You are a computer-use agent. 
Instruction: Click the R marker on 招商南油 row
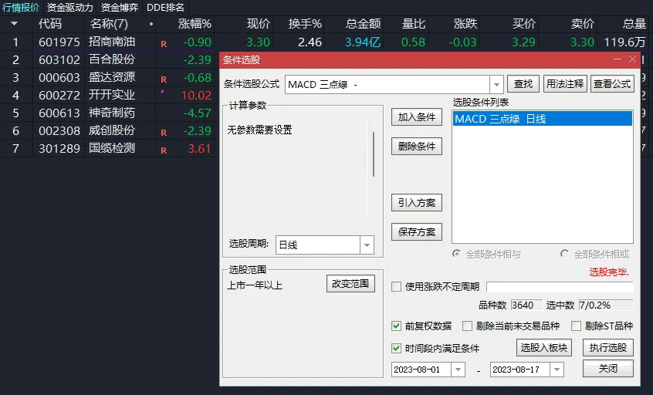pyautogui.click(x=164, y=44)
